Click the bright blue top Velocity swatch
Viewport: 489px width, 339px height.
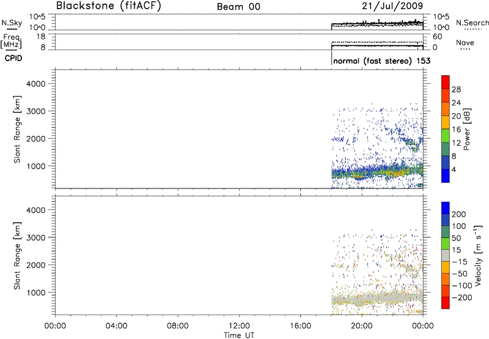point(446,208)
